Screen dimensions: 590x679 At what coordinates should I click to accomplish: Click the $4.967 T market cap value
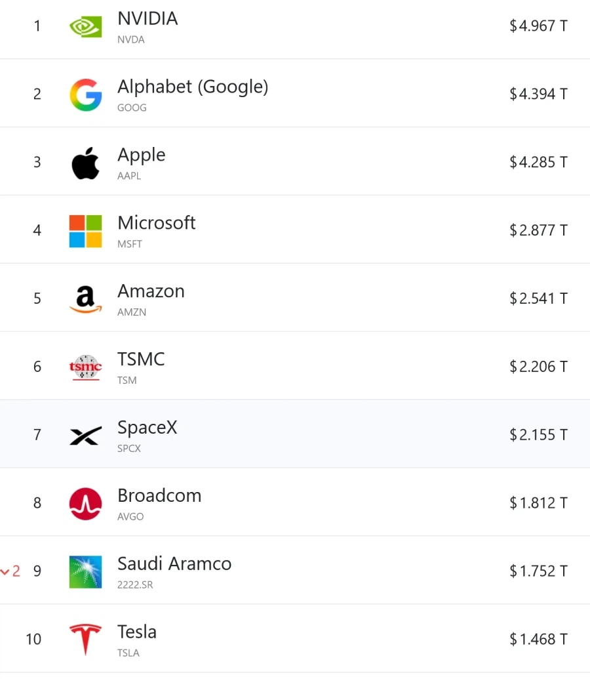pos(538,26)
